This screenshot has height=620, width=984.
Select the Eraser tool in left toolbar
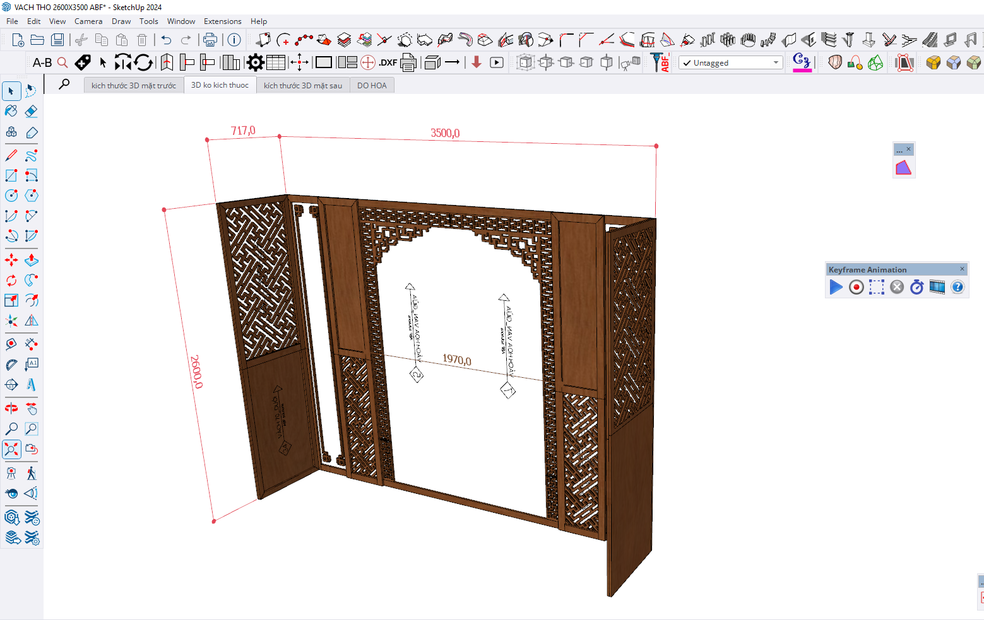tap(31, 112)
